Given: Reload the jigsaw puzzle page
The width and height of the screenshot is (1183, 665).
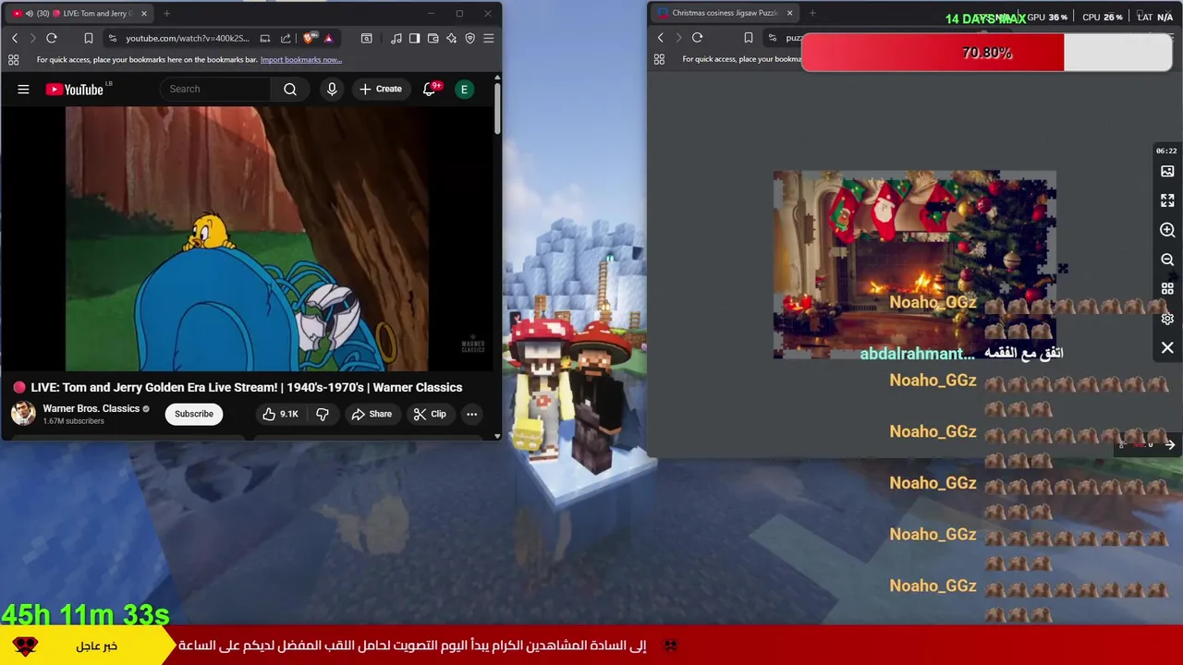Looking at the screenshot, I should pyautogui.click(x=697, y=37).
